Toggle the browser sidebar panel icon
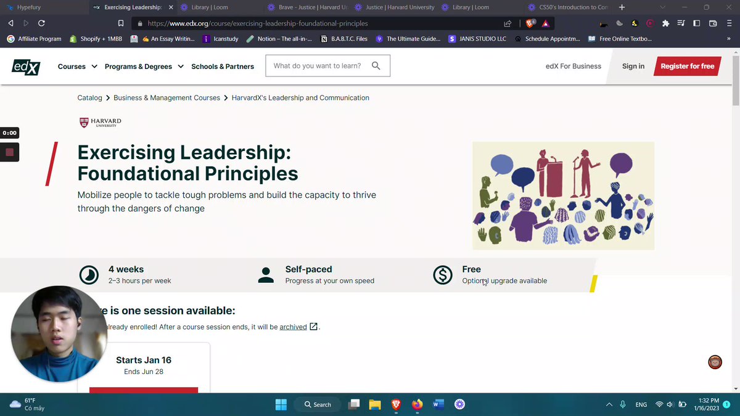The image size is (740, 416). [697, 23]
